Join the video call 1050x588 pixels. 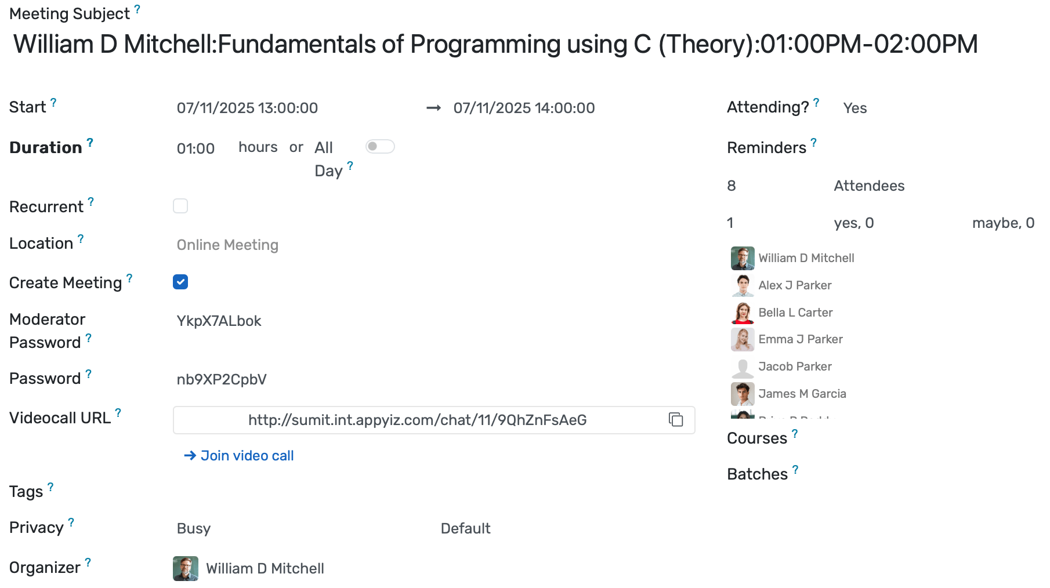point(239,456)
